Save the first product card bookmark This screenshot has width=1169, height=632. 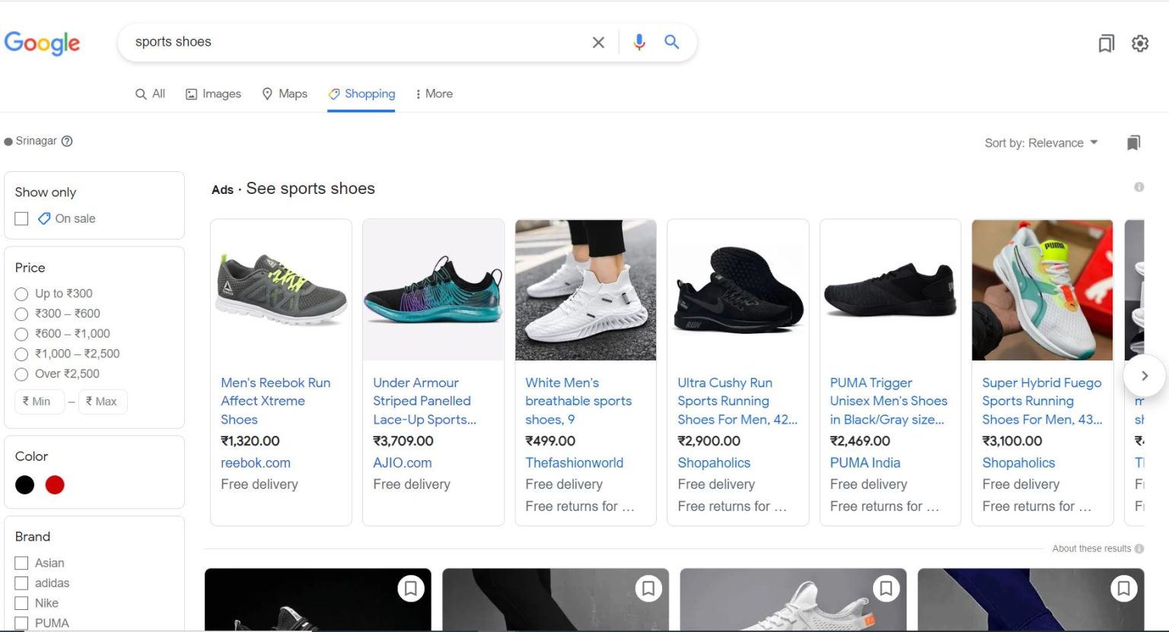(411, 588)
